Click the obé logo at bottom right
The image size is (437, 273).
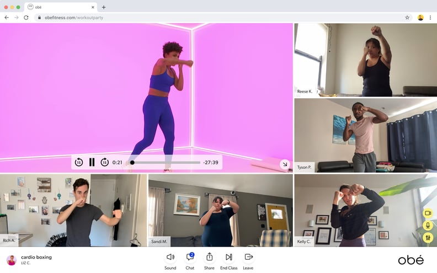tap(411, 260)
